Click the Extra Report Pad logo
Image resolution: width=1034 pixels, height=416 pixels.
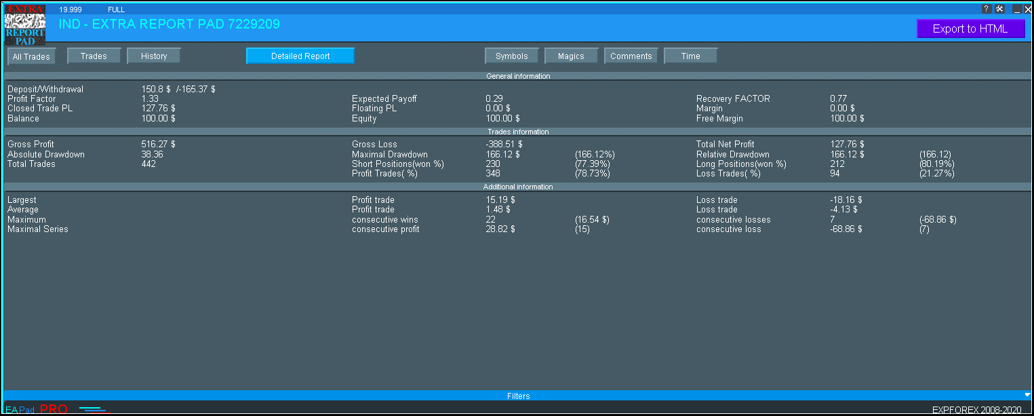tap(24, 25)
